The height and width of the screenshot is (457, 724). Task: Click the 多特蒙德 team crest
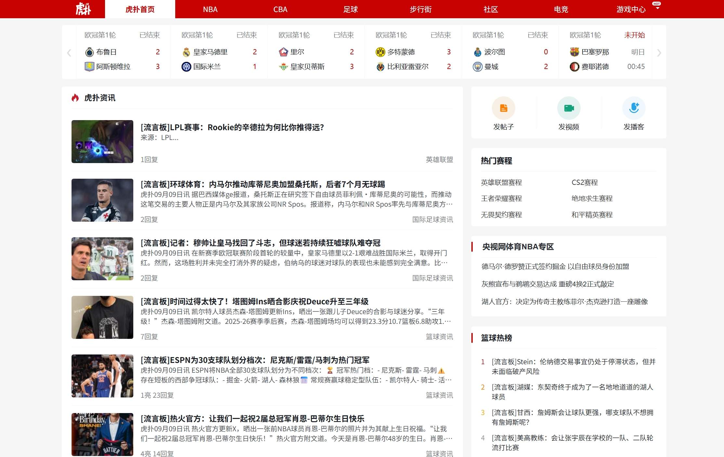click(x=380, y=52)
